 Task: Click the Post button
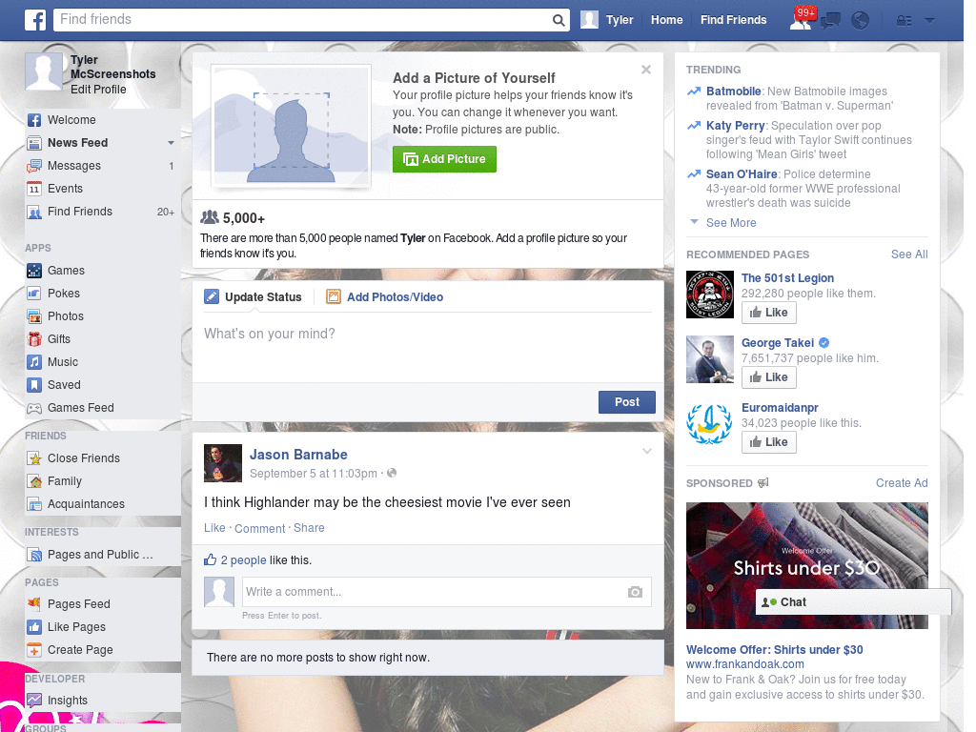627,402
